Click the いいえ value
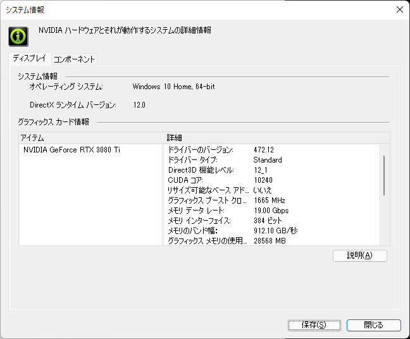 coord(263,190)
